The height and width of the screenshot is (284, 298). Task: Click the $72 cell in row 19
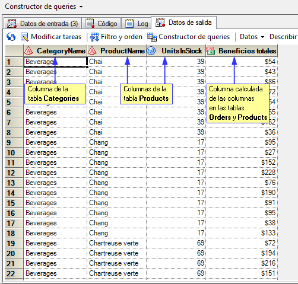click(x=242, y=243)
